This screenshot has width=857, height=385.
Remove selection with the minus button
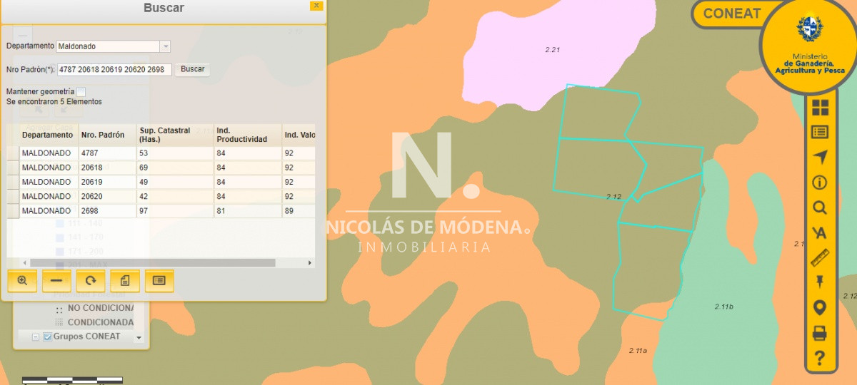(56, 281)
